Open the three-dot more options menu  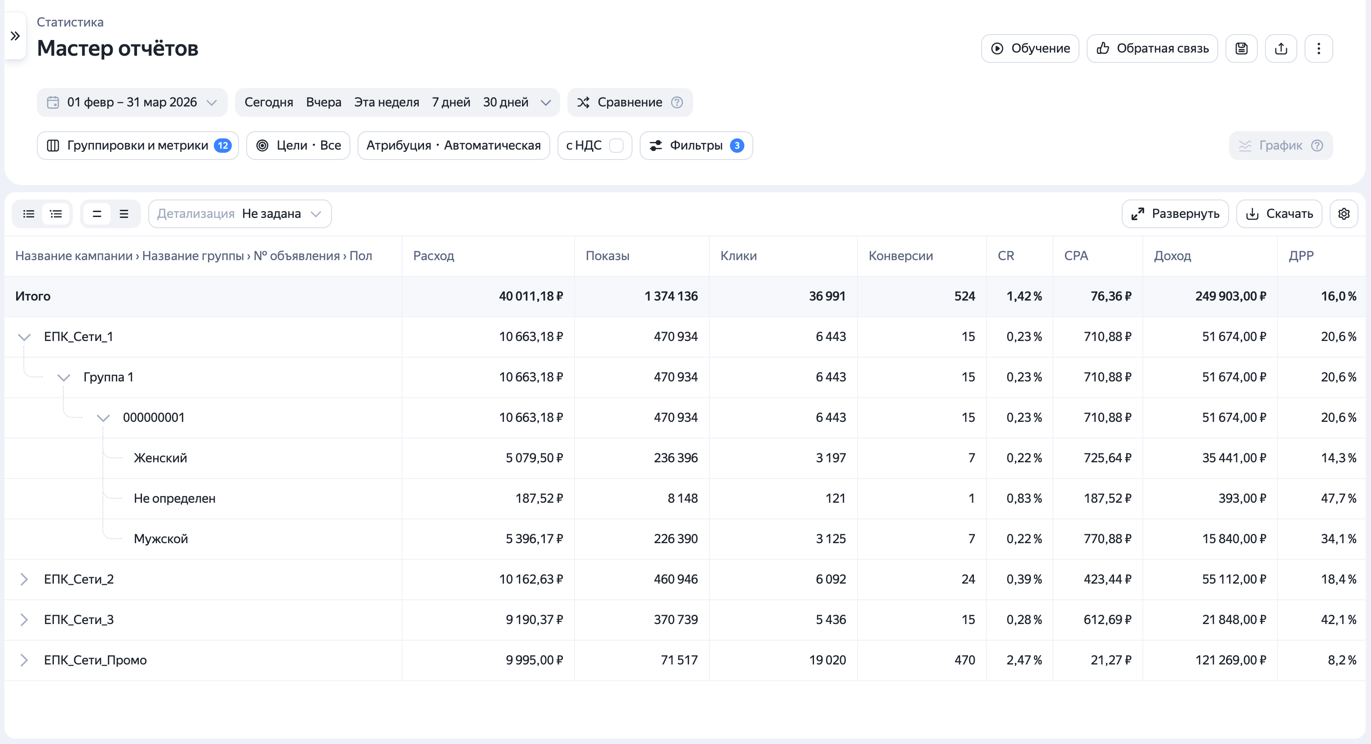(1318, 49)
